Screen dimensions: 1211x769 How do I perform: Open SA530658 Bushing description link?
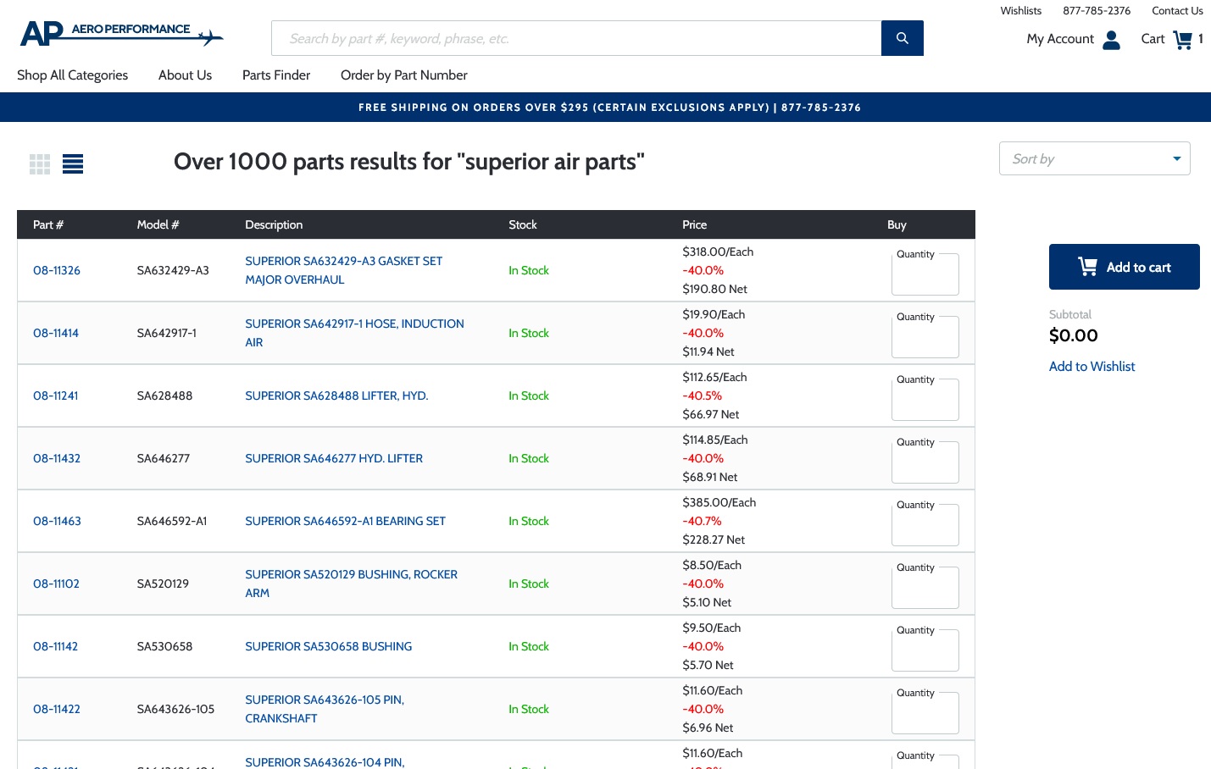[x=328, y=647]
